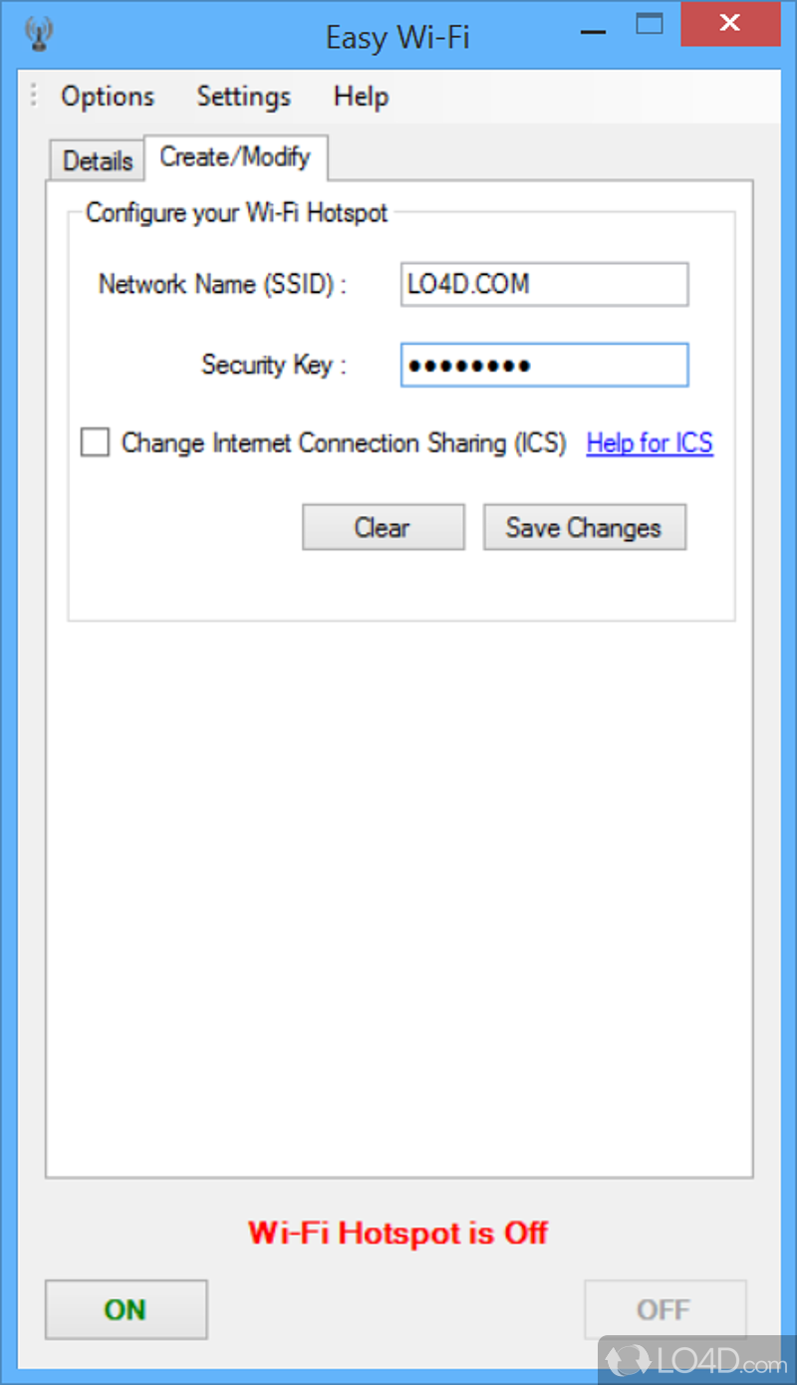Click the Wi-Fi Hotspot is Off status
Screen dimensions: 797x1385
click(x=398, y=1233)
